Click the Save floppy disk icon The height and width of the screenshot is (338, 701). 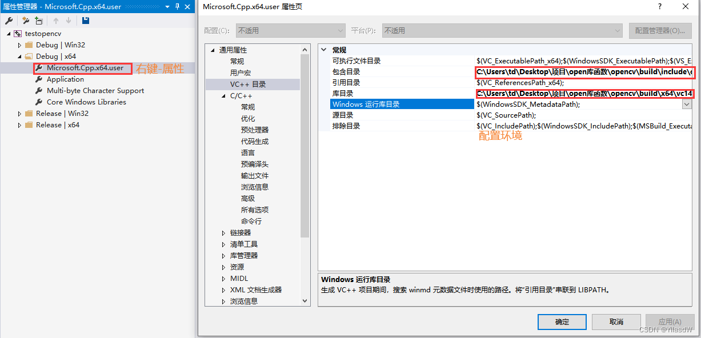coord(85,21)
